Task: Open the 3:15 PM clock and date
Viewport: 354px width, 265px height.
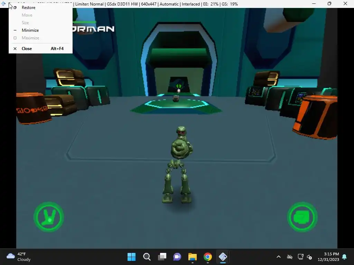Action: (x=328, y=257)
